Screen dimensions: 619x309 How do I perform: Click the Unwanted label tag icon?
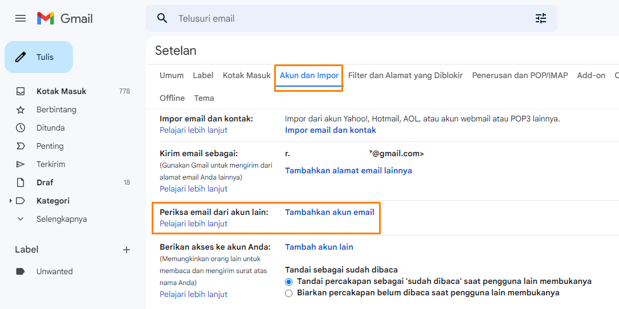click(x=21, y=271)
